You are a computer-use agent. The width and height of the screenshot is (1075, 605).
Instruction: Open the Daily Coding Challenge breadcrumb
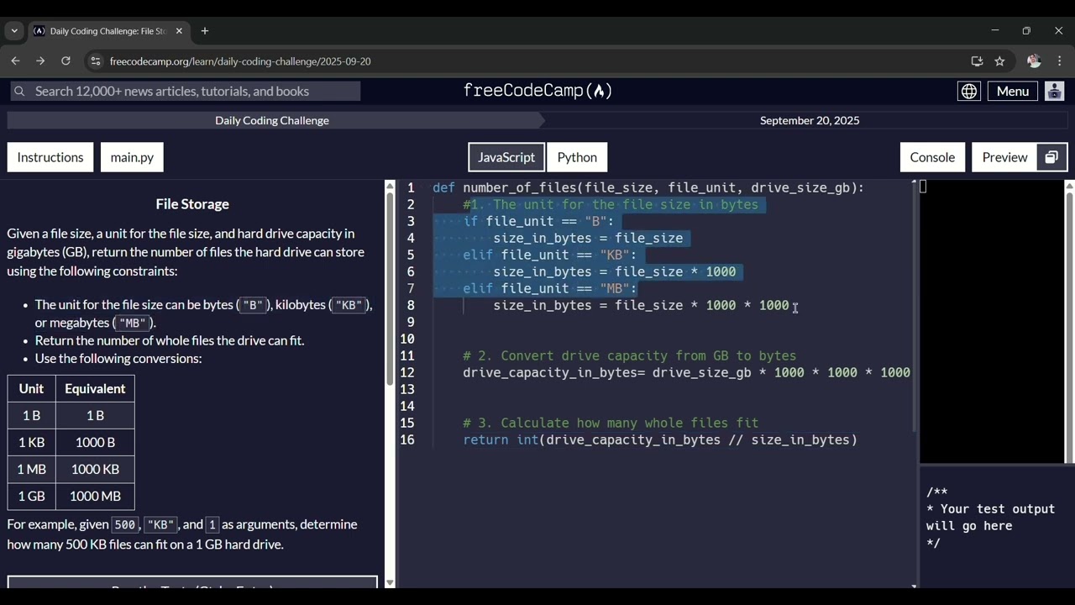coord(272,120)
